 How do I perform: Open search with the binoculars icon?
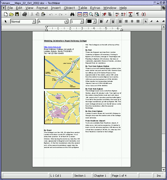[72, 14]
